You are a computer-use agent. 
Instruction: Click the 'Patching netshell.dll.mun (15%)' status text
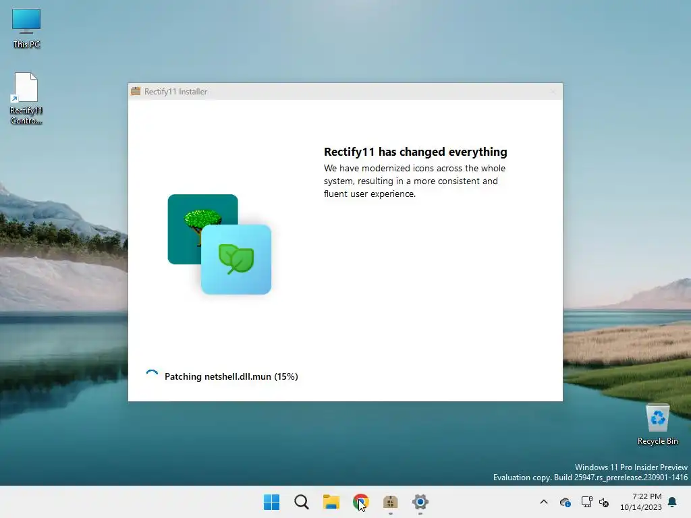pyautogui.click(x=231, y=376)
